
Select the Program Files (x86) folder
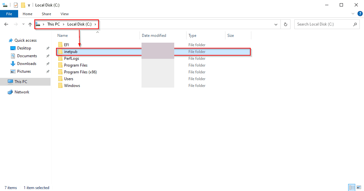80,72
